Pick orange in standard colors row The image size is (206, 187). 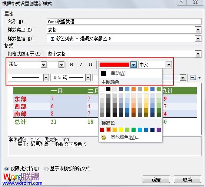click(x=114, y=130)
